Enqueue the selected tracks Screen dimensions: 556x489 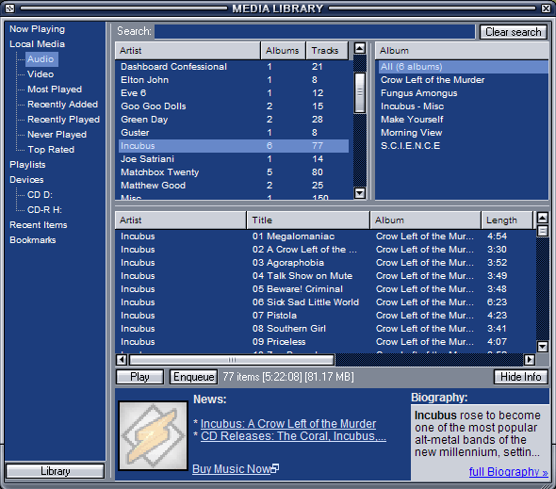193,377
